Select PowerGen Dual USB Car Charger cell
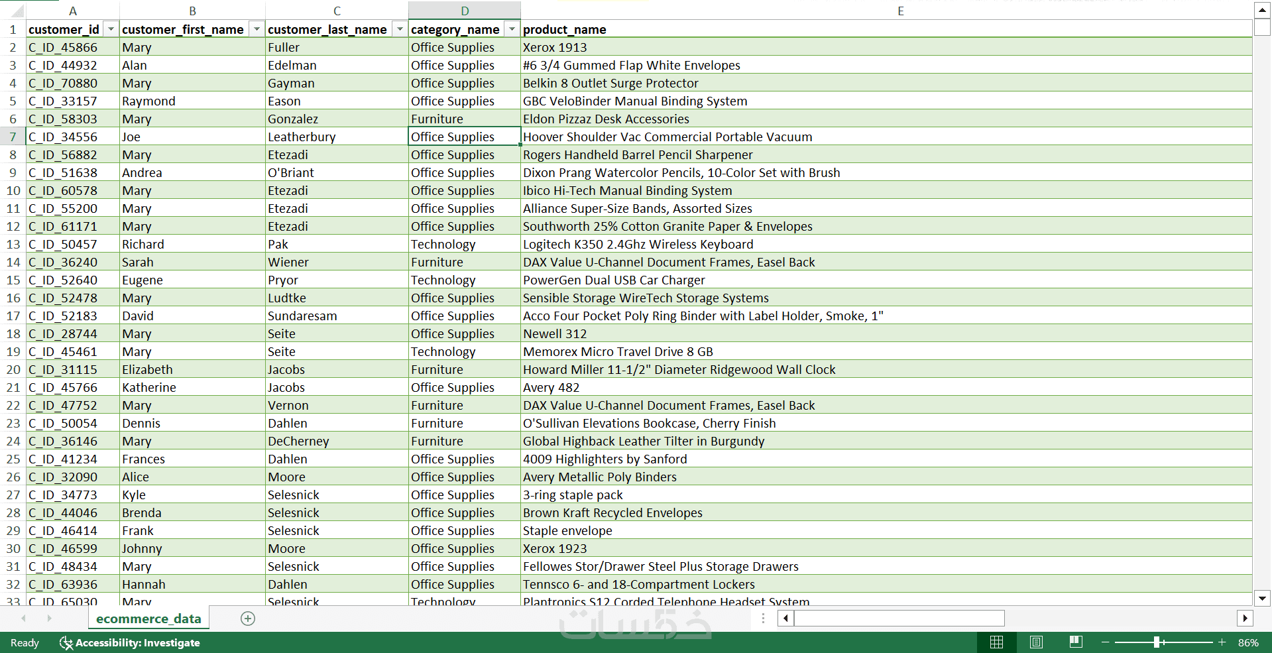 [x=886, y=280]
